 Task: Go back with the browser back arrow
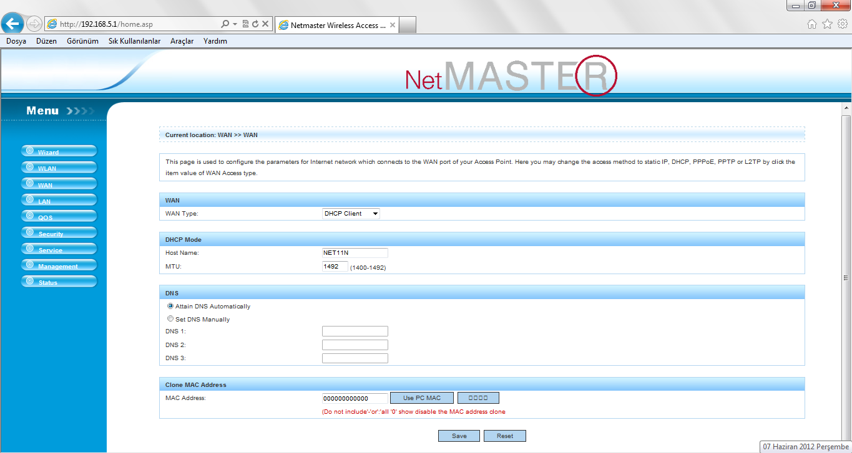pyautogui.click(x=12, y=24)
